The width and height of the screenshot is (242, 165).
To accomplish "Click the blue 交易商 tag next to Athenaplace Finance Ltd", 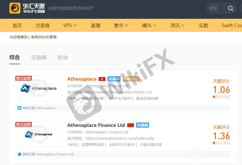I will pyautogui.click(x=143, y=125).
